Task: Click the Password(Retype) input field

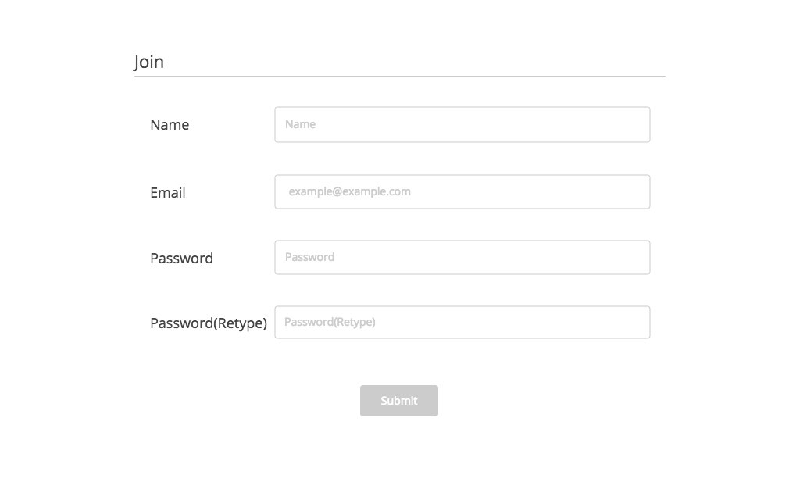Action: (x=462, y=323)
